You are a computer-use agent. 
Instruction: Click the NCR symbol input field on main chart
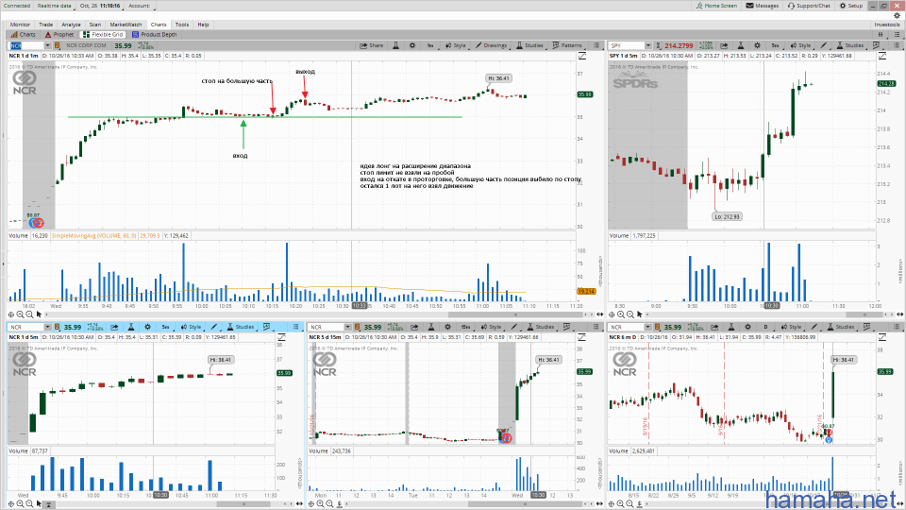pyautogui.click(x=26, y=45)
